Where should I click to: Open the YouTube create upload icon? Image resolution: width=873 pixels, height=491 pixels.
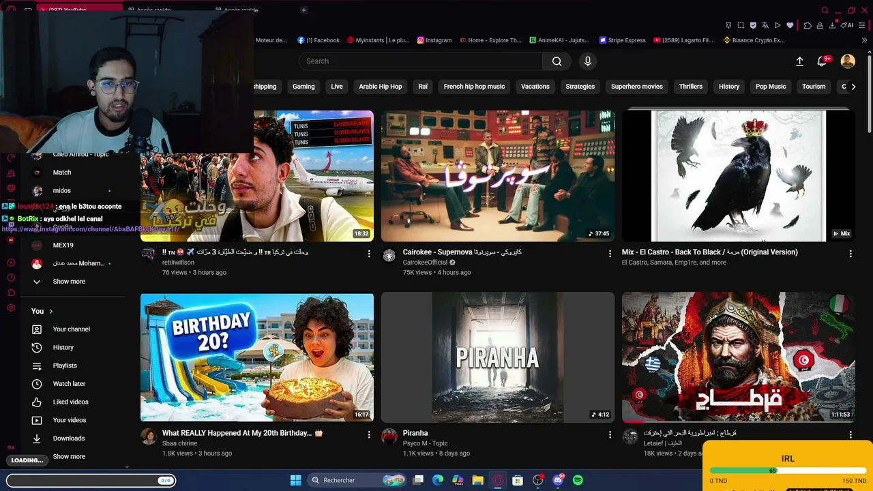(800, 61)
